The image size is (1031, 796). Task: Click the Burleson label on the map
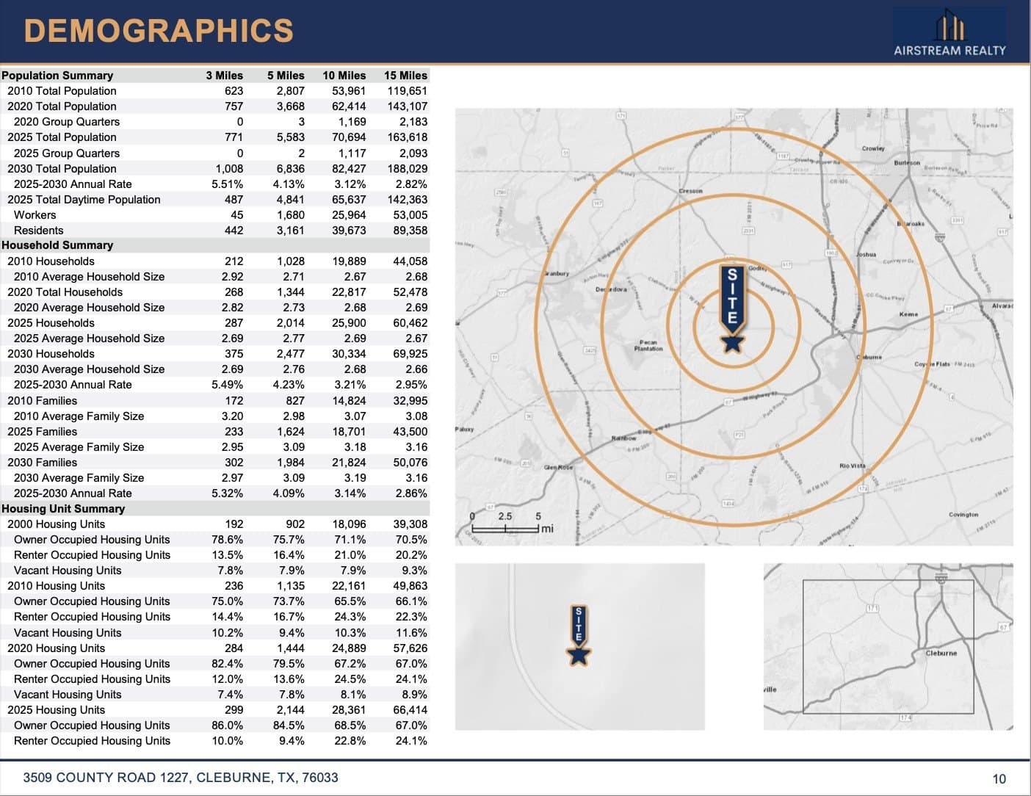tap(907, 163)
